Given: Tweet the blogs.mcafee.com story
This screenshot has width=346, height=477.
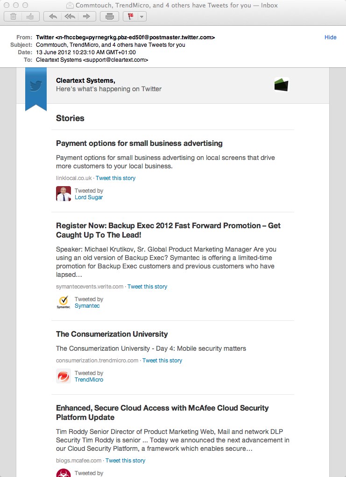Looking at the screenshot, I should (x=125, y=461).
